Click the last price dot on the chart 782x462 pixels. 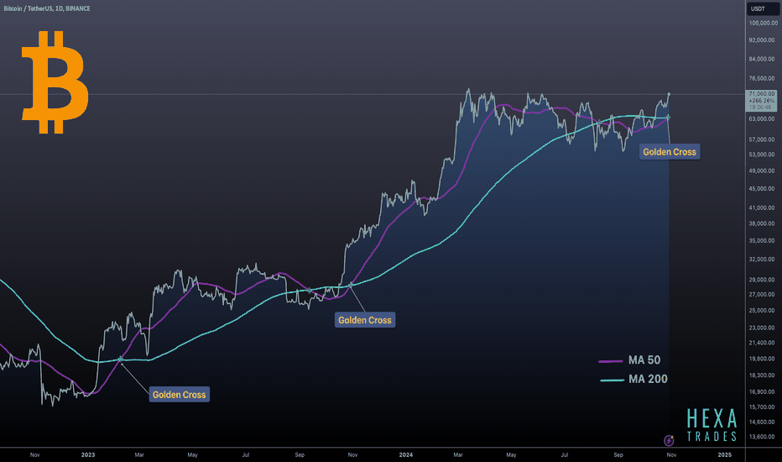tap(669, 94)
